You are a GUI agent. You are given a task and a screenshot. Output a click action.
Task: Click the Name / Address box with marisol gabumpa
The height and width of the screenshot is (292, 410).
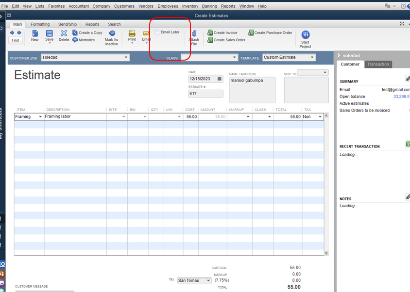click(252, 90)
